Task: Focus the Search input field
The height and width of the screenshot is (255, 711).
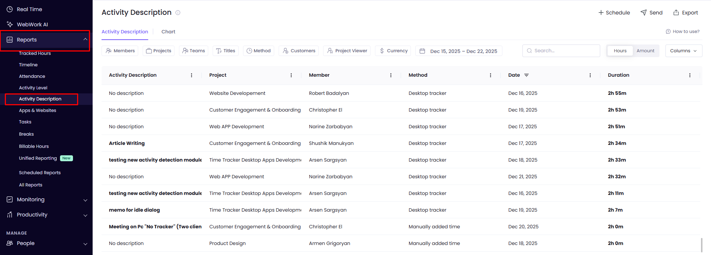Action: pyautogui.click(x=565, y=51)
